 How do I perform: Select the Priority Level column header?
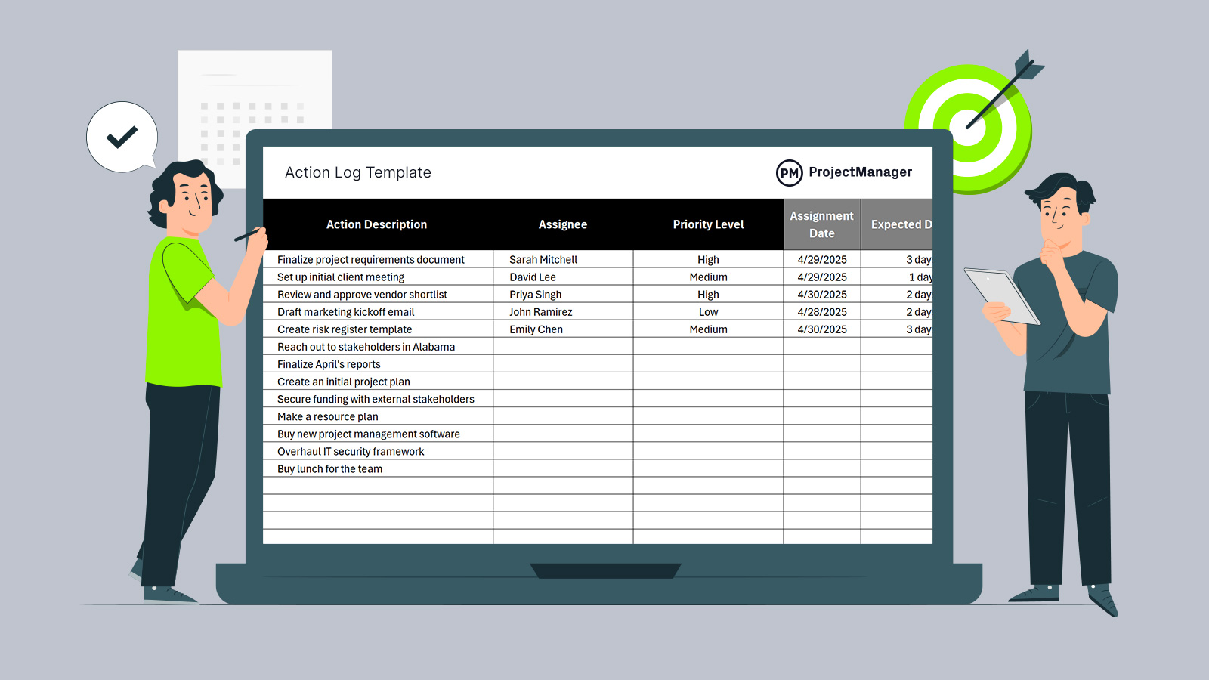pos(708,224)
